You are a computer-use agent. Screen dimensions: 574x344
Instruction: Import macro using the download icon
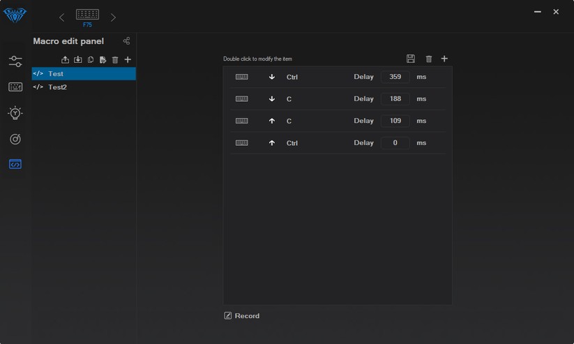click(x=78, y=60)
